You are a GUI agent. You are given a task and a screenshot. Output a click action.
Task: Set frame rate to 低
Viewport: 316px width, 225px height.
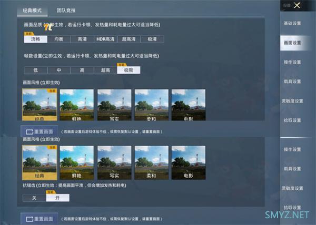[35, 70]
